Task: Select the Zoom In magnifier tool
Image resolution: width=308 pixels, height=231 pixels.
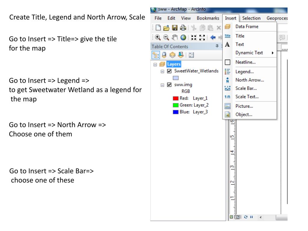Action: point(158,37)
